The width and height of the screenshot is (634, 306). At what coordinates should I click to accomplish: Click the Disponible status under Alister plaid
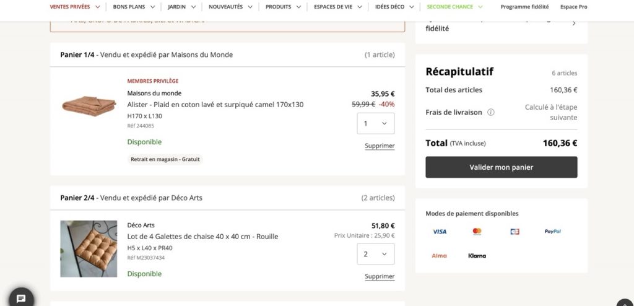144,142
